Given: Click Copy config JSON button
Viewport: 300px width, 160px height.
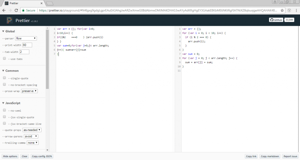Looking at the screenshot, I should click(42, 156).
